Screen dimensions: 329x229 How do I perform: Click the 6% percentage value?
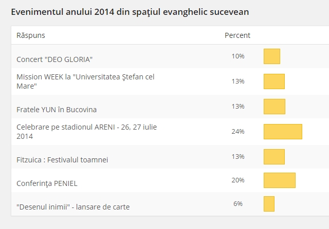click(237, 204)
